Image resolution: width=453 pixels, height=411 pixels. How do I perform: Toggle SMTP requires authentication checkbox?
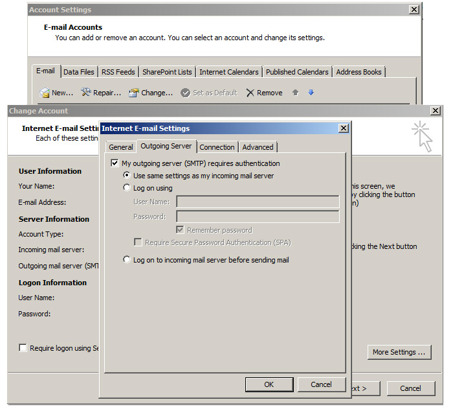(115, 163)
